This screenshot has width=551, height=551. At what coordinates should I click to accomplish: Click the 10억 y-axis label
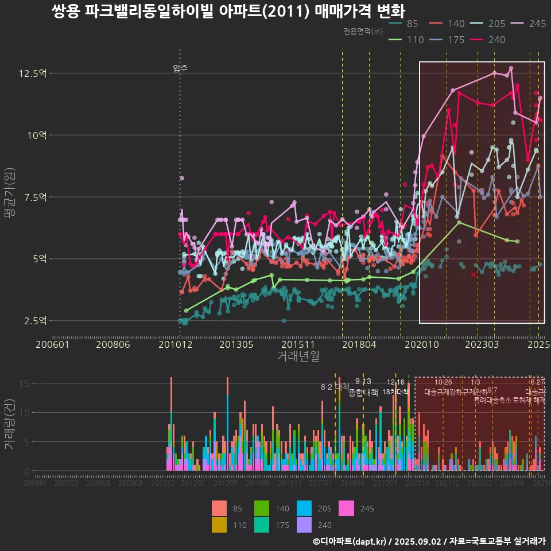tap(37, 135)
